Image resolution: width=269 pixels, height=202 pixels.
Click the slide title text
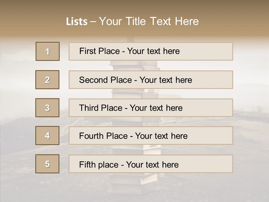click(x=132, y=21)
